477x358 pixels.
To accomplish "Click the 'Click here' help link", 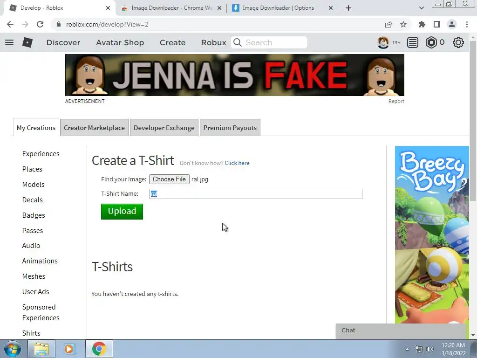I will [x=237, y=163].
